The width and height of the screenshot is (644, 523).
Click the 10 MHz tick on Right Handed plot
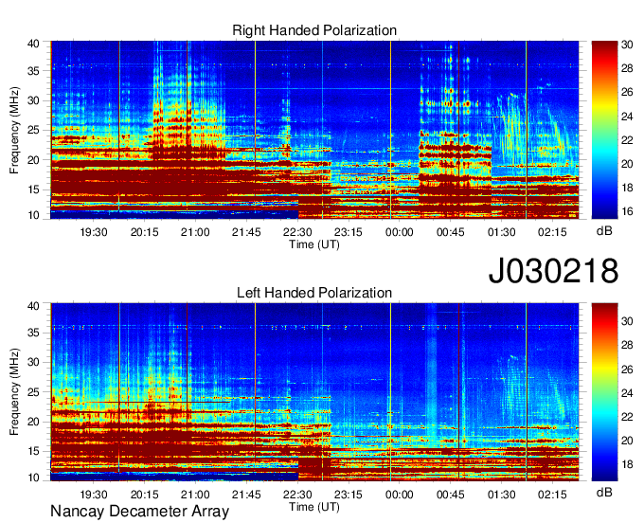point(33,215)
